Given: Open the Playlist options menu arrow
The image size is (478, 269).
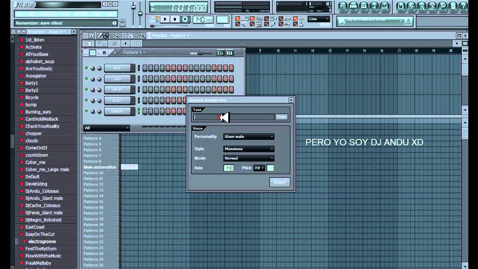Looking at the screenshot, I should pyautogui.click(x=85, y=35).
